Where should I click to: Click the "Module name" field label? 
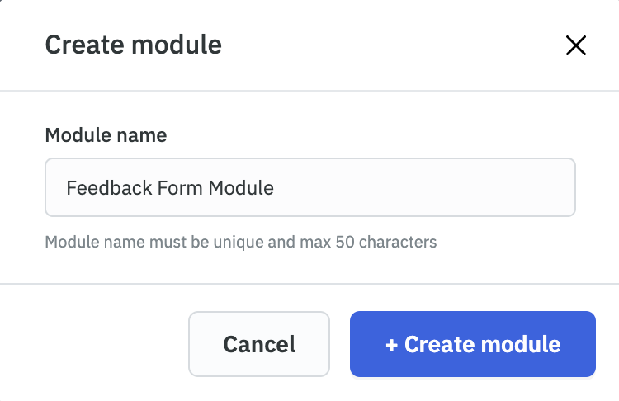[x=106, y=135]
